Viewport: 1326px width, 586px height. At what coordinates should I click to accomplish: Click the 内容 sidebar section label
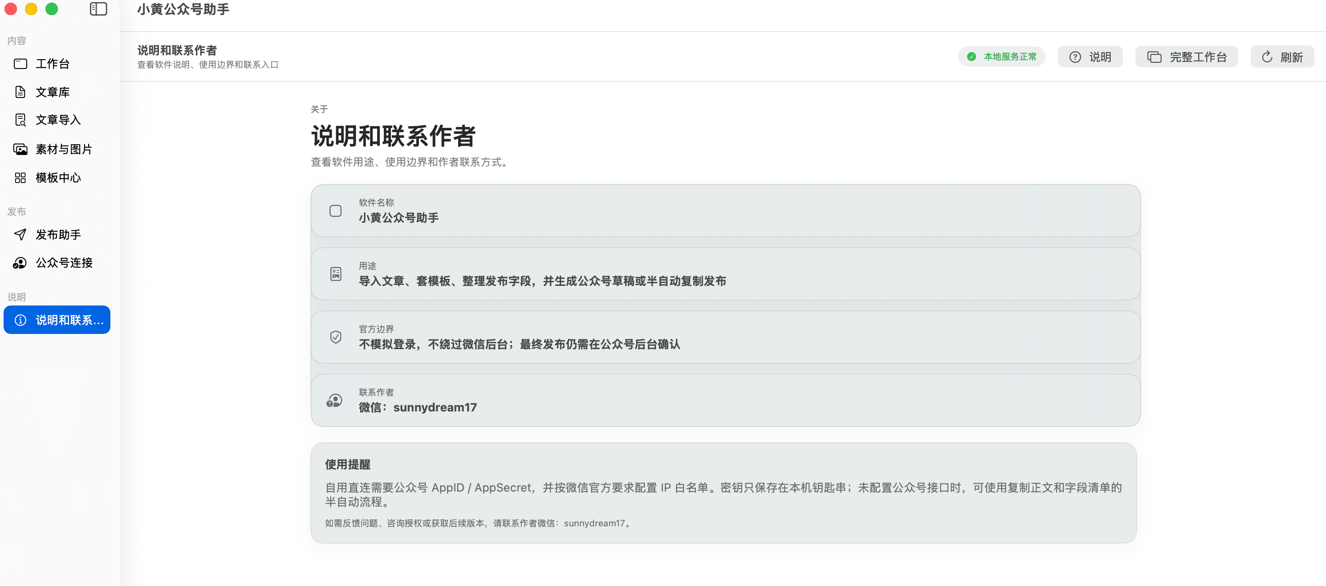16,41
